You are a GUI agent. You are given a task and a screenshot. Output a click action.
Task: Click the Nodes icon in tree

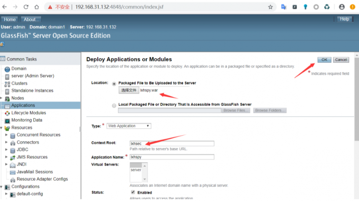[7, 99]
